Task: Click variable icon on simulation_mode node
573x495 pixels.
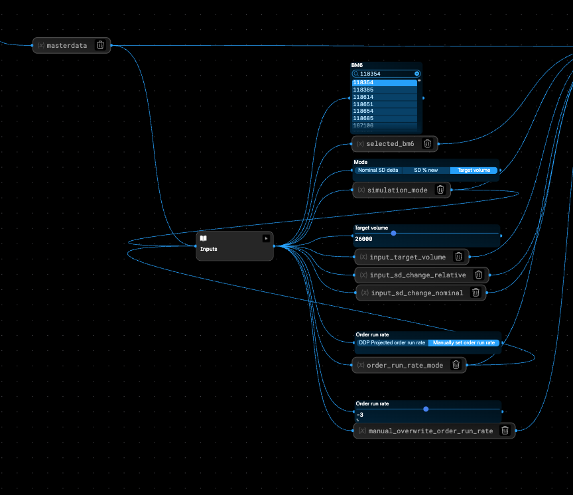Action: click(361, 190)
